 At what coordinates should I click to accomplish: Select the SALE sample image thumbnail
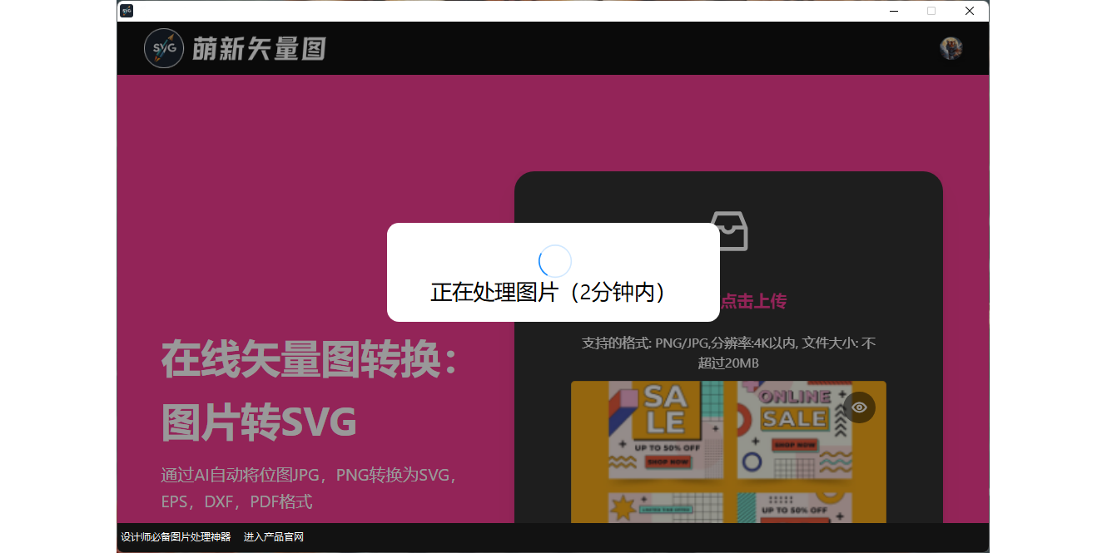click(x=728, y=453)
